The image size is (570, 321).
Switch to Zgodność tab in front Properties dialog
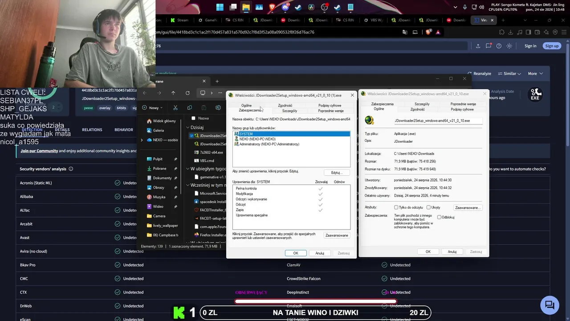tap(285, 106)
